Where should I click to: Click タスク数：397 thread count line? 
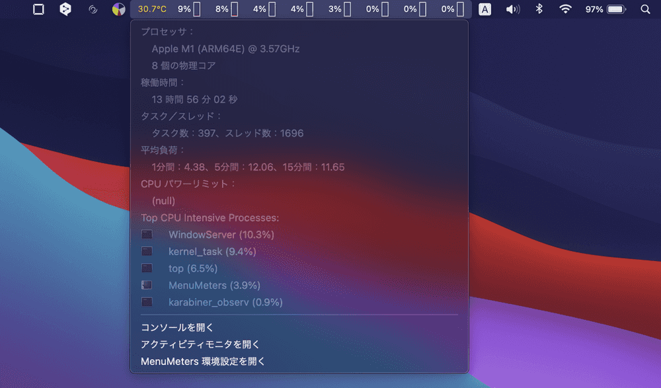(x=227, y=134)
